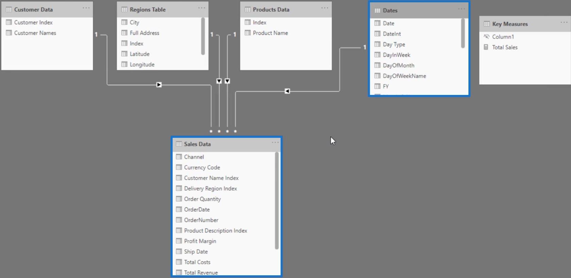Image resolution: width=571 pixels, height=278 pixels.
Task: Click the hidden Column1 eye icon
Action: click(486, 37)
